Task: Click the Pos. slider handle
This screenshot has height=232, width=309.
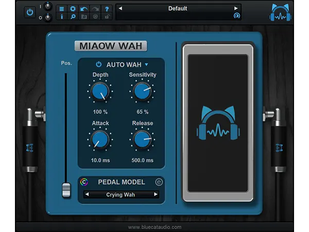Action: tap(65, 189)
